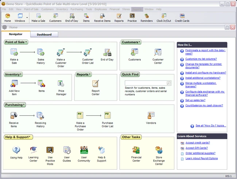Select the Navigator tab

pyautogui.click(x=16, y=34)
